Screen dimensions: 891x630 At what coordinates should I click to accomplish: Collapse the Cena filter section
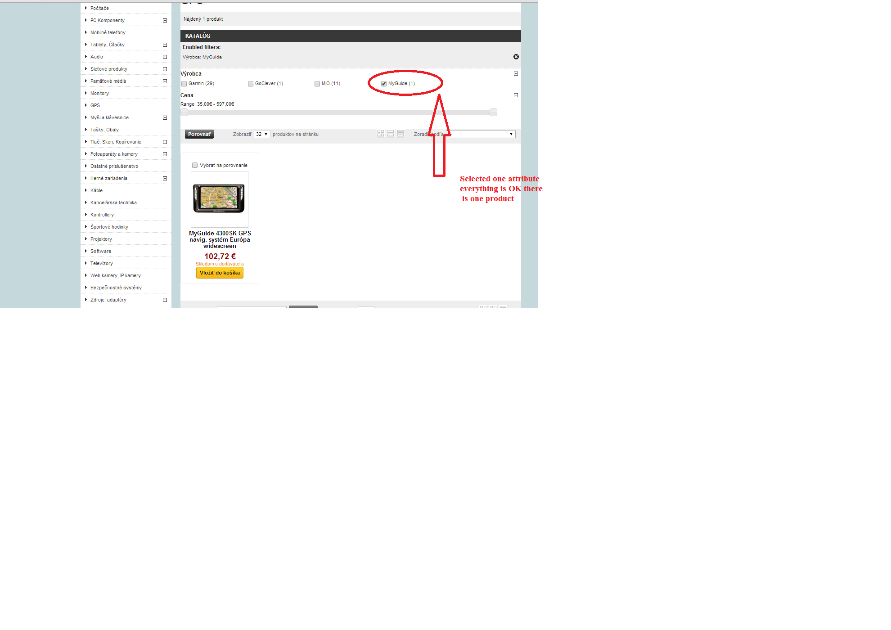(x=516, y=95)
